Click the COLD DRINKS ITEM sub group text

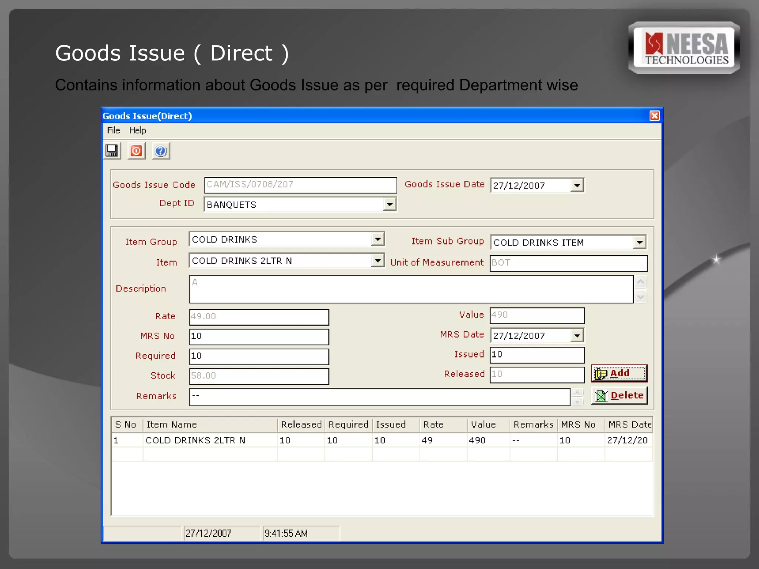click(x=538, y=243)
